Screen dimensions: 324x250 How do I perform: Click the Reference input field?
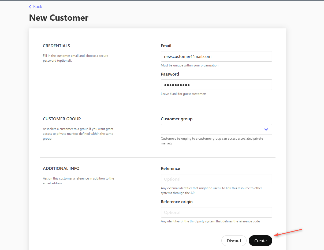click(216, 179)
